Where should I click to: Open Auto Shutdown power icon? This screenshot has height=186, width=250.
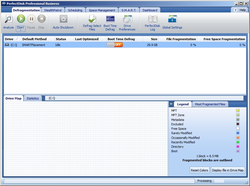click(x=64, y=19)
